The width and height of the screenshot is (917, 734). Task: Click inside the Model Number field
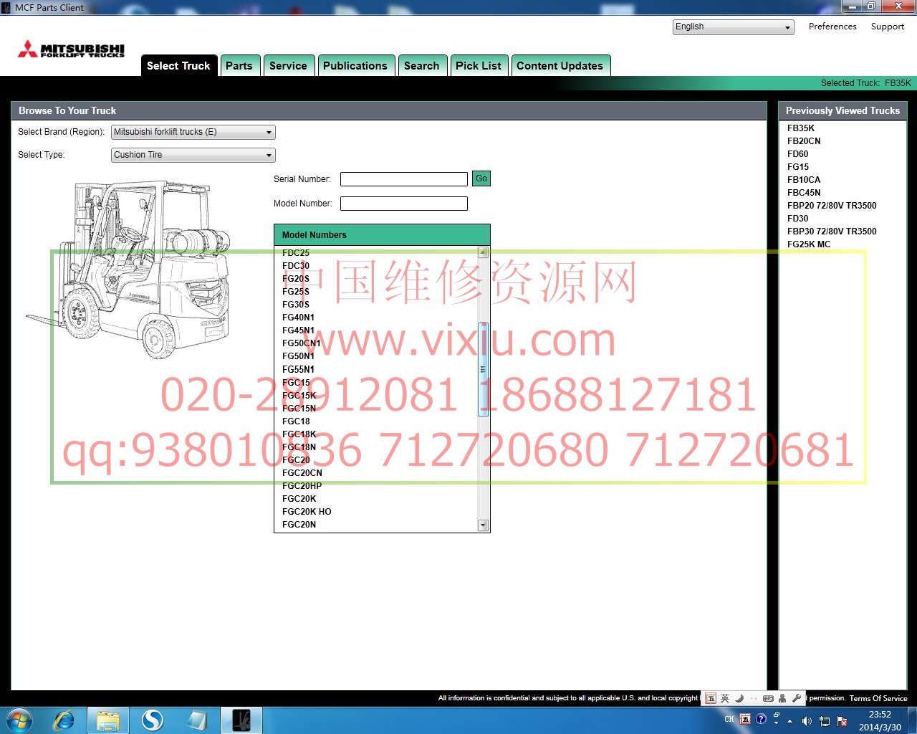[403, 204]
